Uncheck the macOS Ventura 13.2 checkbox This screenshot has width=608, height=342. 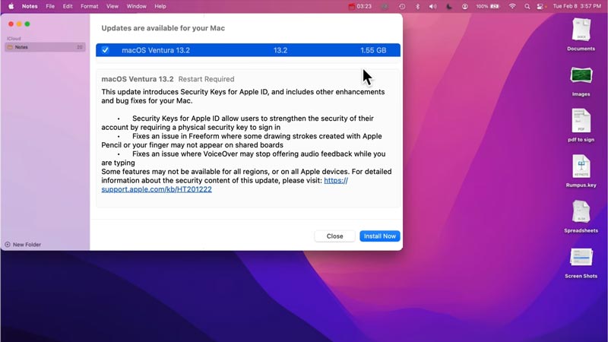tap(105, 50)
